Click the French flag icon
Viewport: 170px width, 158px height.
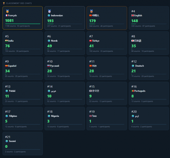(6, 15)
